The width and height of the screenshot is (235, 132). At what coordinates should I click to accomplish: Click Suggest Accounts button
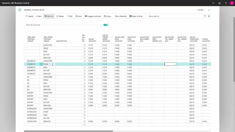coord(93,16)
